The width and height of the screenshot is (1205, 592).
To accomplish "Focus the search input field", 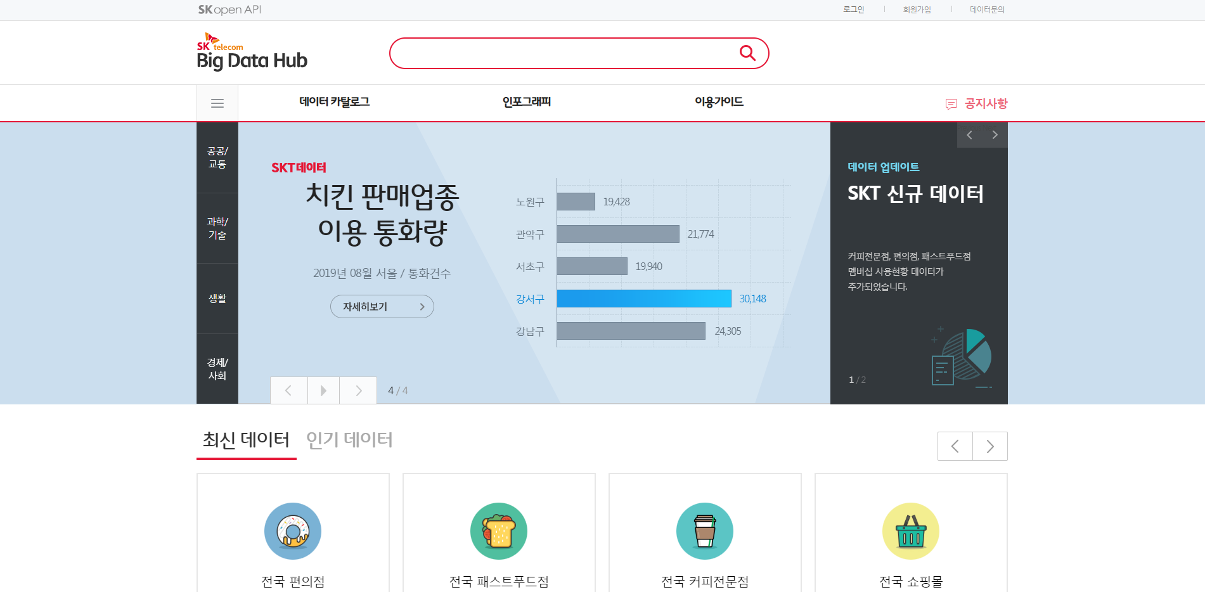I will pyautogui.click(x=564, y=53).
